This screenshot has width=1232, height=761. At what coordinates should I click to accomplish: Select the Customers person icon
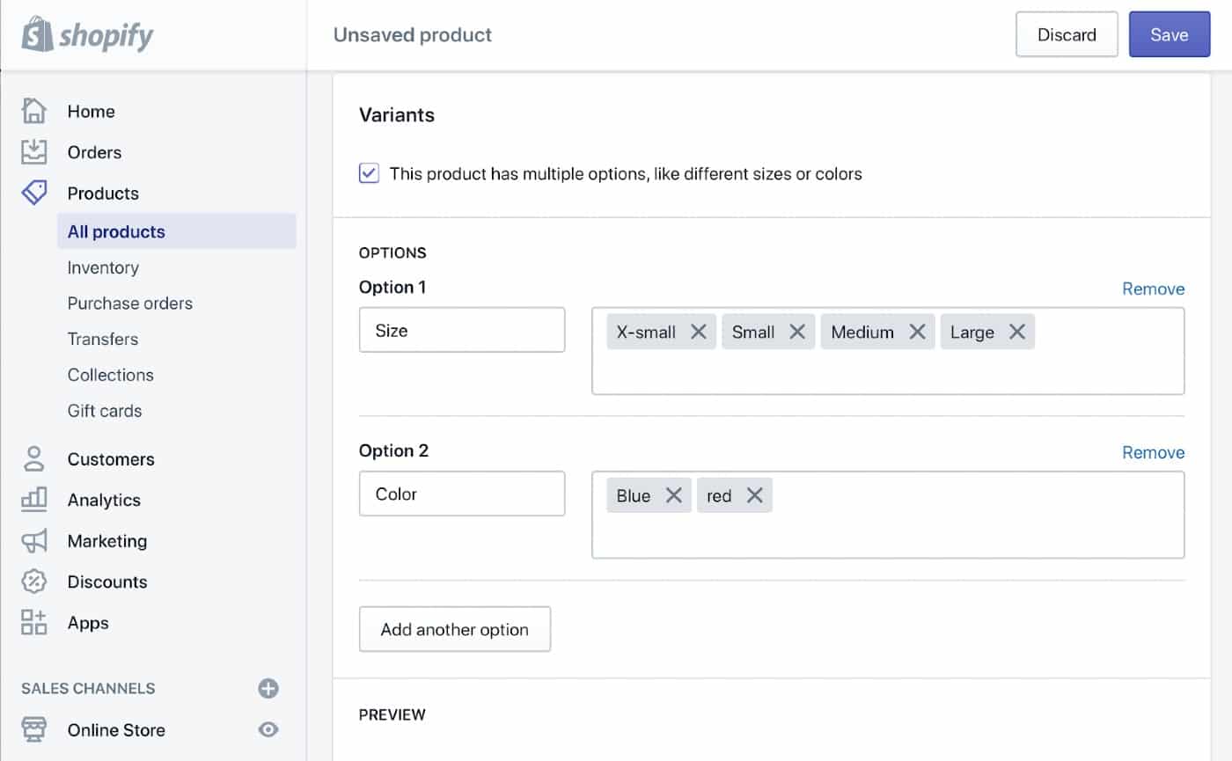[x=33, y=458]
